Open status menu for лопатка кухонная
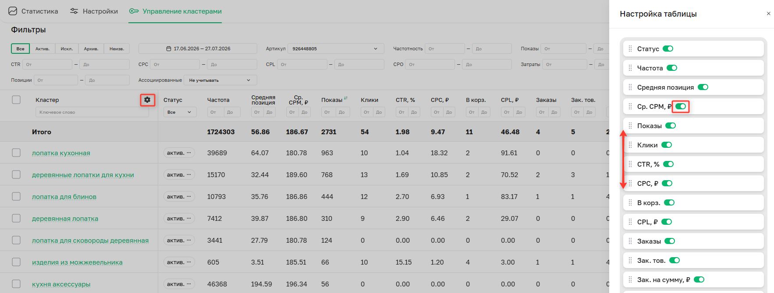The height and width of the screenshot is (293, 774). (x=189, y=153)
